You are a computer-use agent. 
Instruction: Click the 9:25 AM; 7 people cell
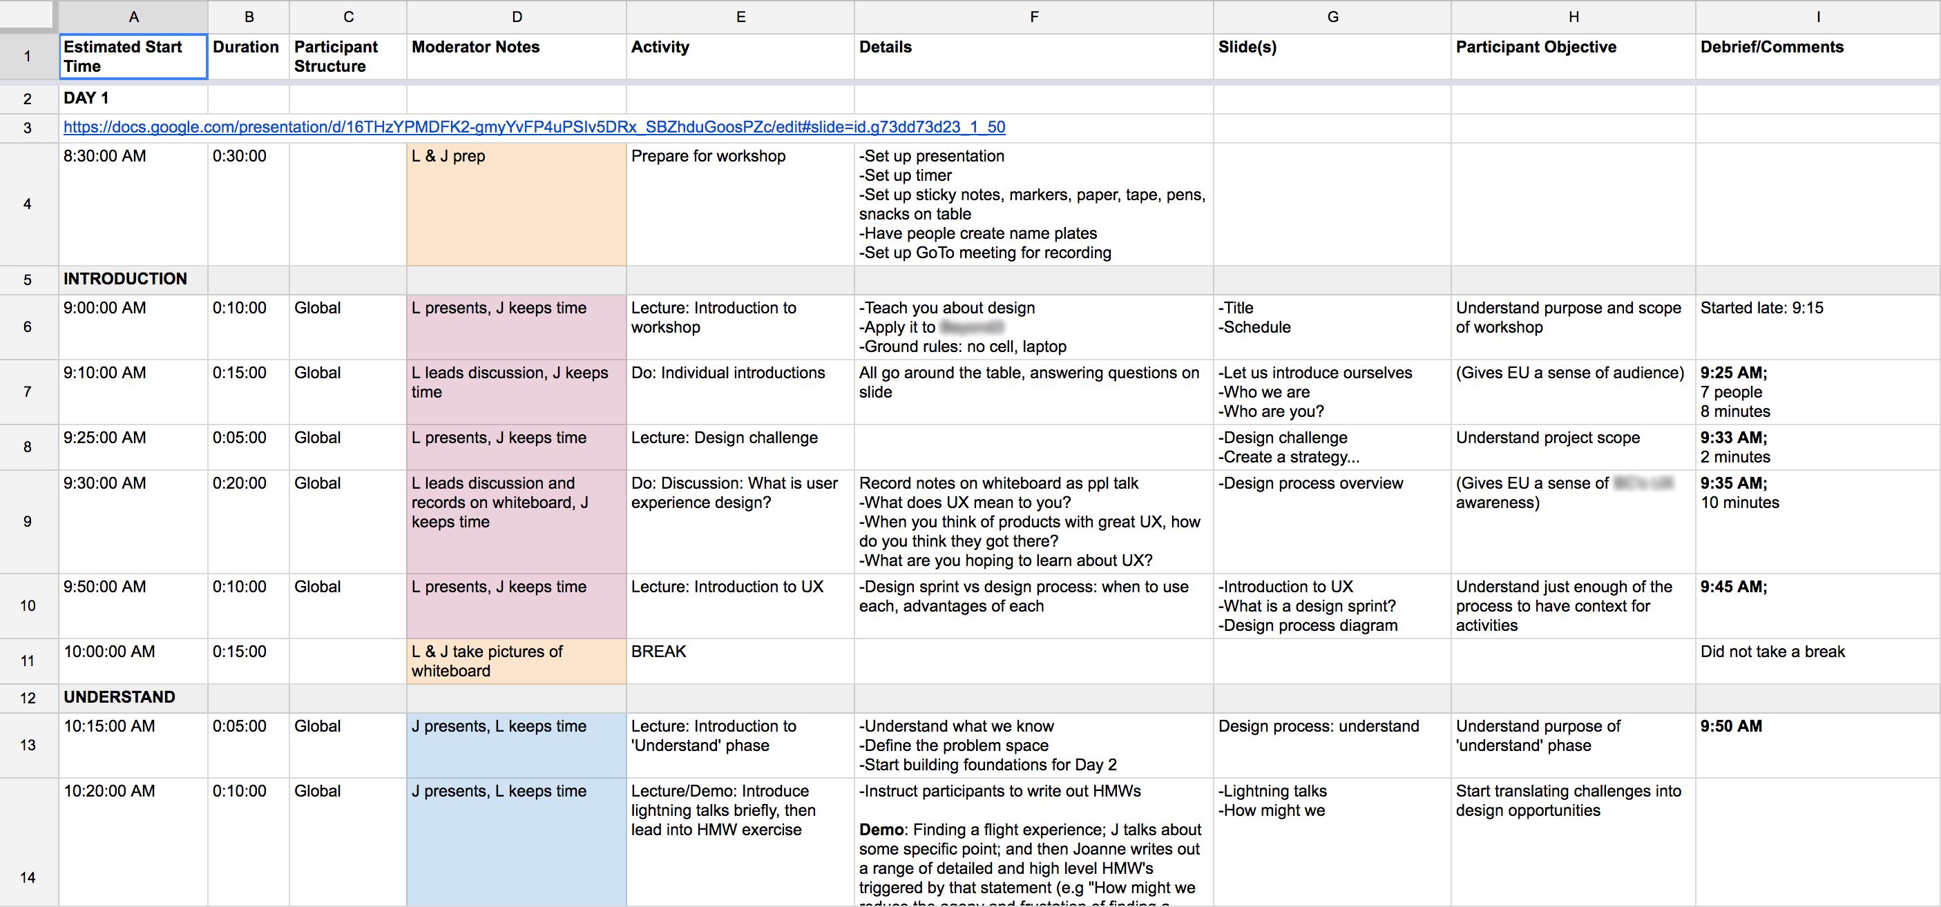tap(1817, 392)
